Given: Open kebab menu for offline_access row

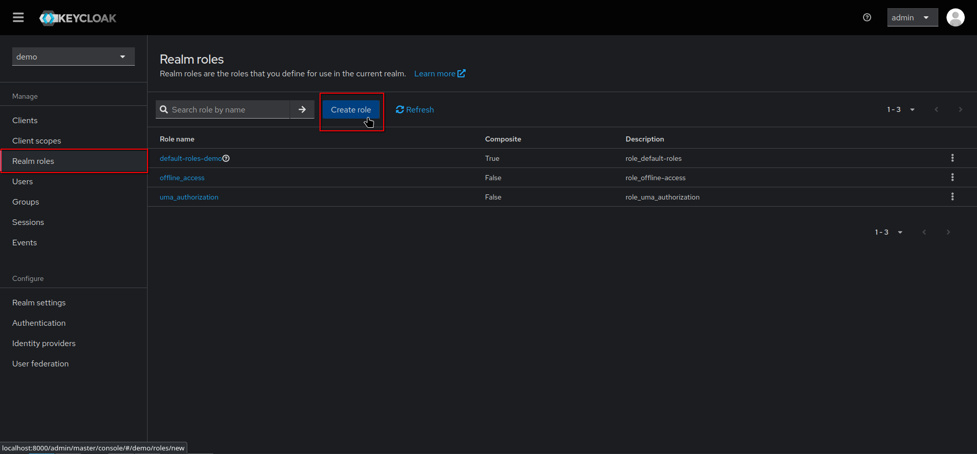Looking at the screenshot, I should 953,178.
